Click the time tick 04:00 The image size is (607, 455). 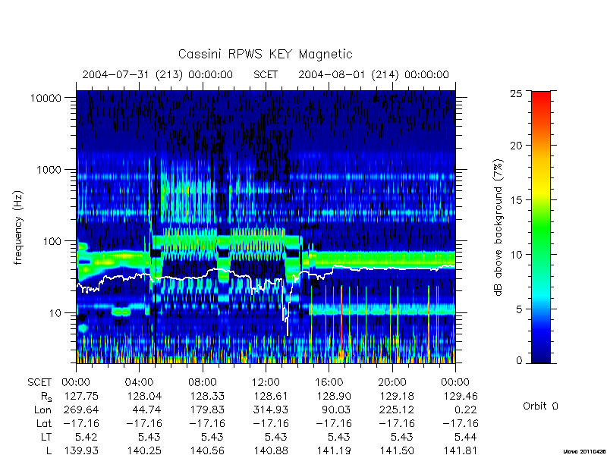[x=139, y=383]
